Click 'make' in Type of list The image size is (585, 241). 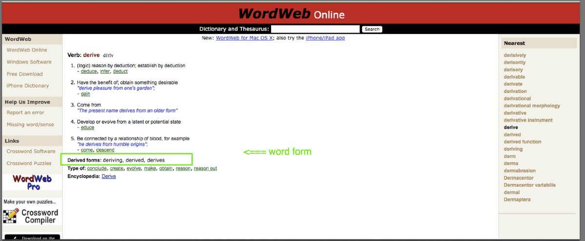[x=150, y=168]
